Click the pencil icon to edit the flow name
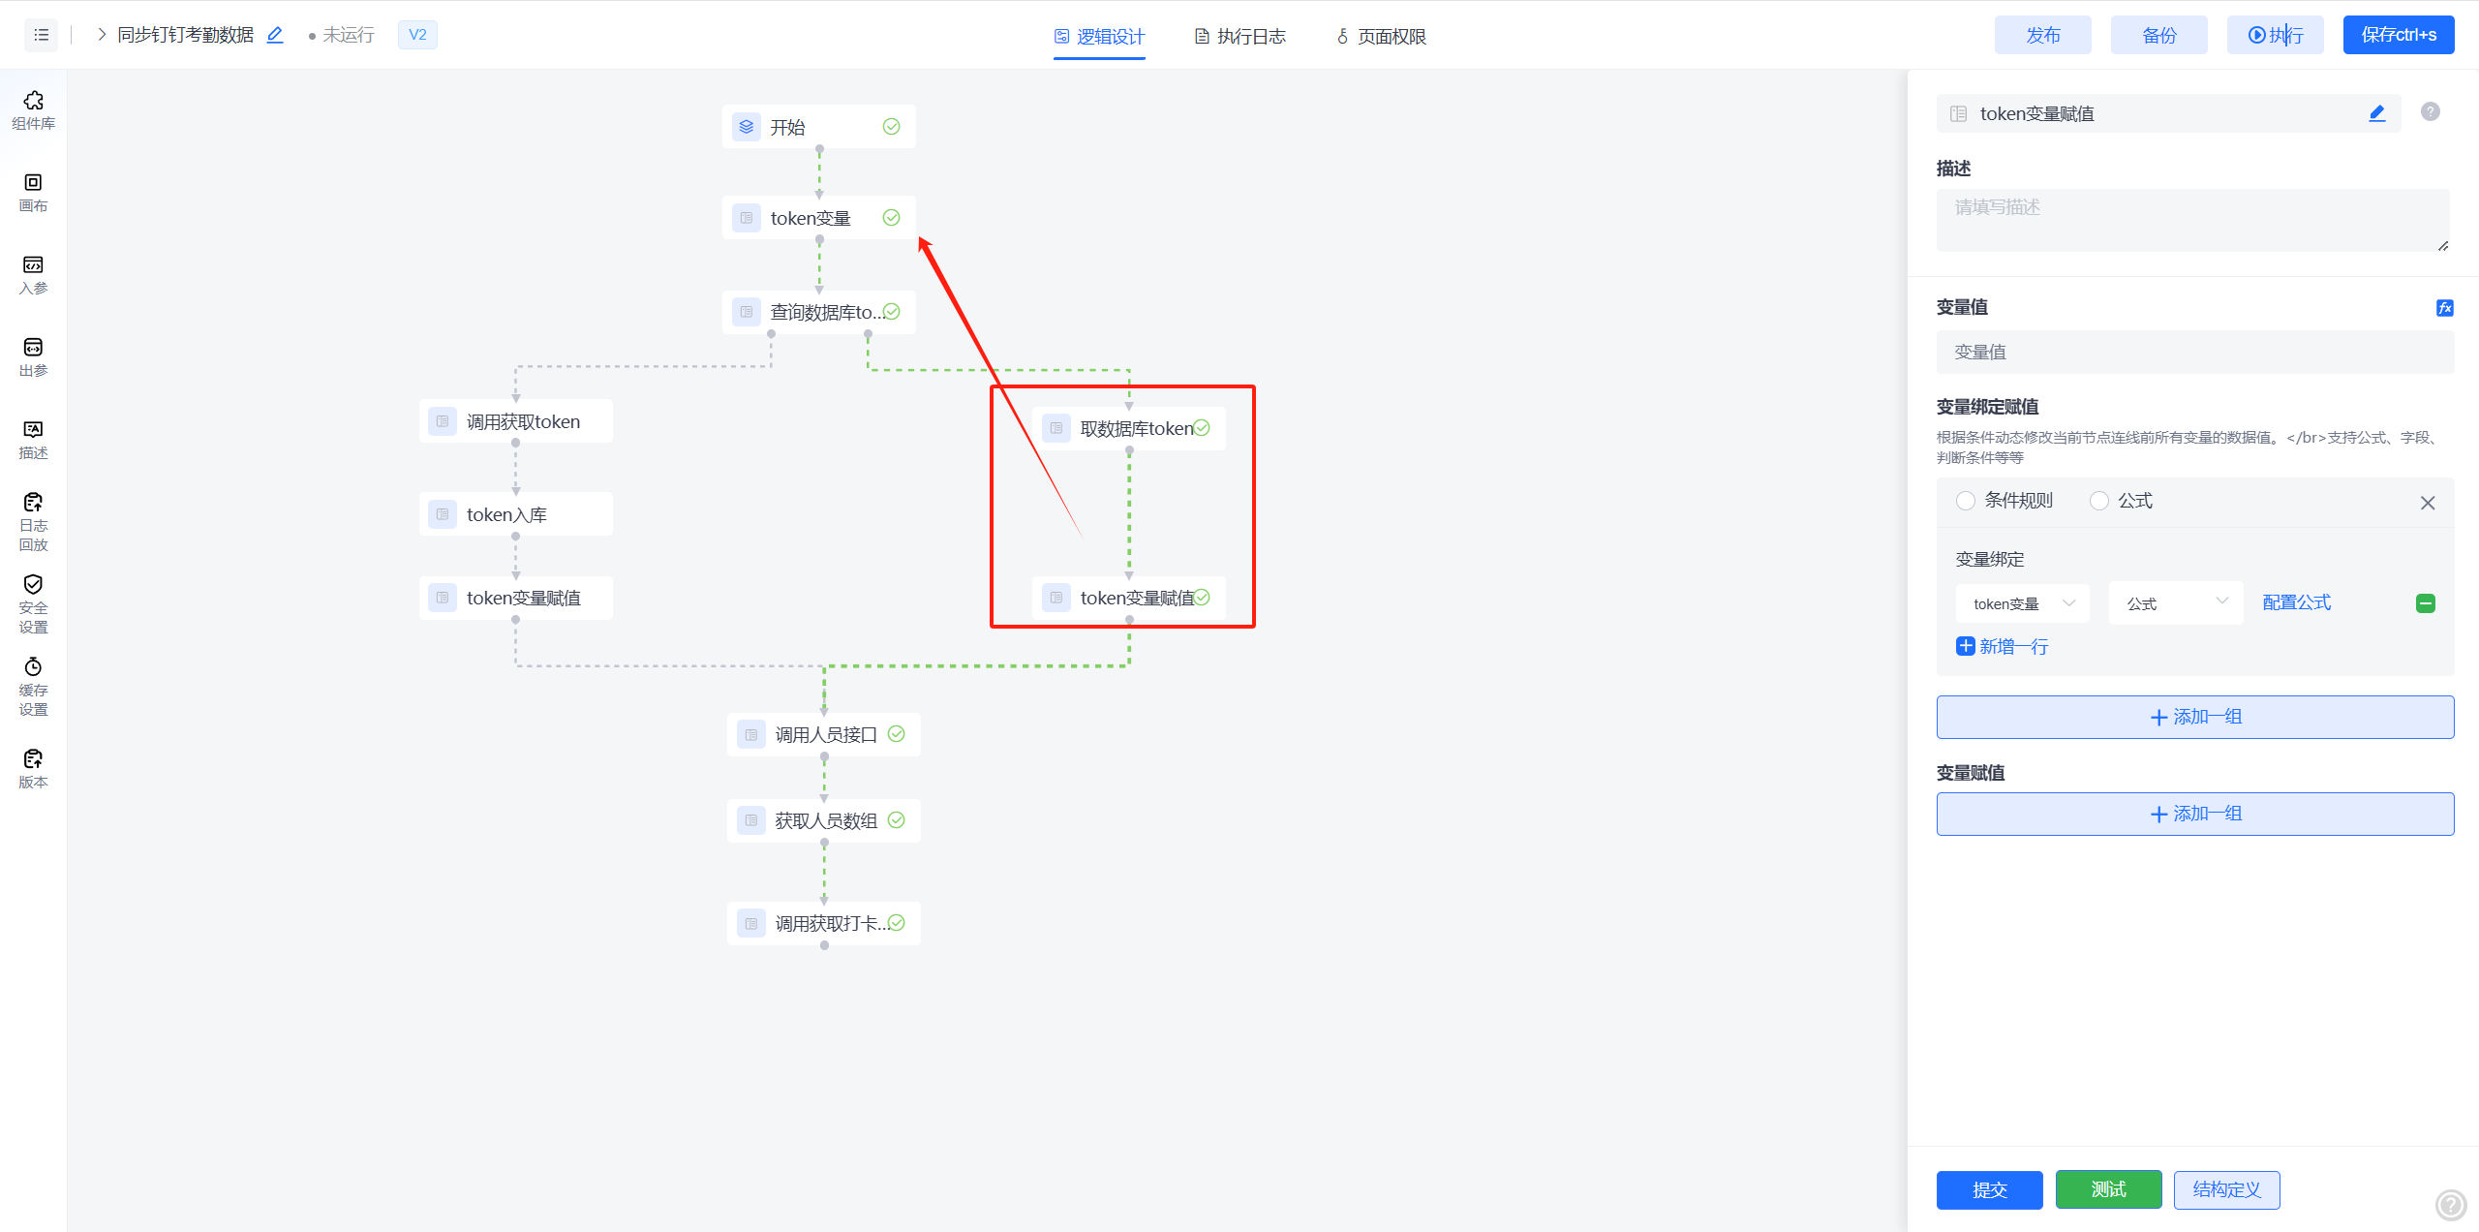Viewport: 2479px width, 1232px height. pyautogui.click(x=275, y=35)
